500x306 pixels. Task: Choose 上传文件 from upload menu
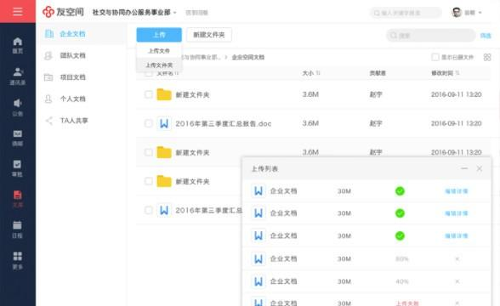point(159,51)
